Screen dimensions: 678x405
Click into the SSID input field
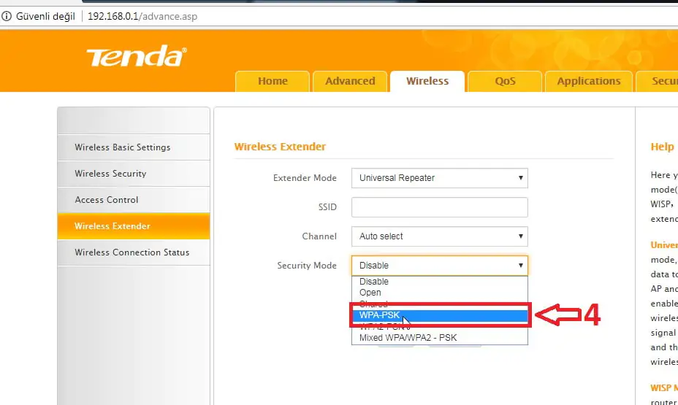click(439, 207)
